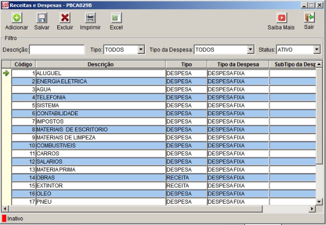326x225 pixels.
Task: Select the PNEU description cell
Action: pyautogui.click(x=101, y=202)
